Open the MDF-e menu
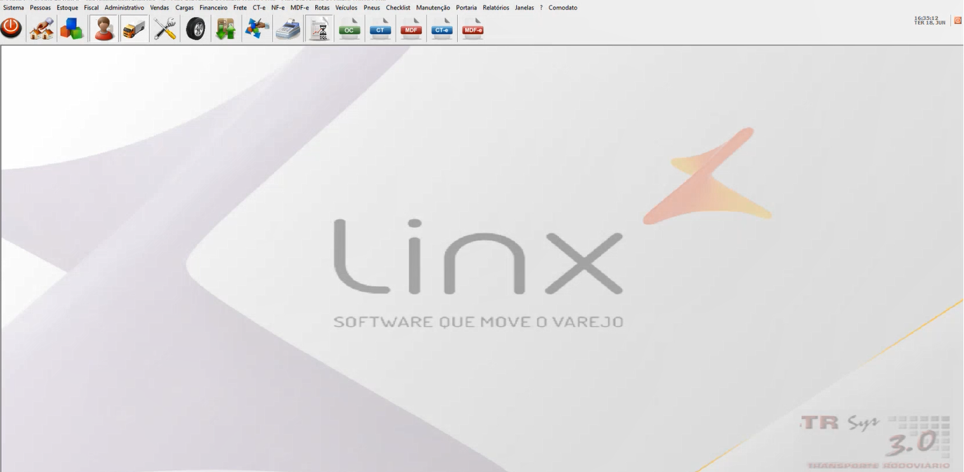Image resolution: width=964 pixels, height=472 pixels. (300, 8)
